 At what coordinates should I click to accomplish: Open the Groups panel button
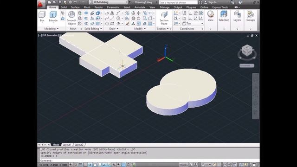[251, 16]
